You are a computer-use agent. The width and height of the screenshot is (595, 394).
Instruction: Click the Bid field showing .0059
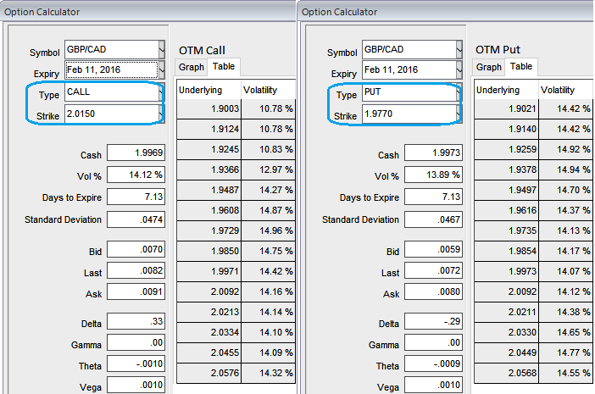(x=434, y=251)
